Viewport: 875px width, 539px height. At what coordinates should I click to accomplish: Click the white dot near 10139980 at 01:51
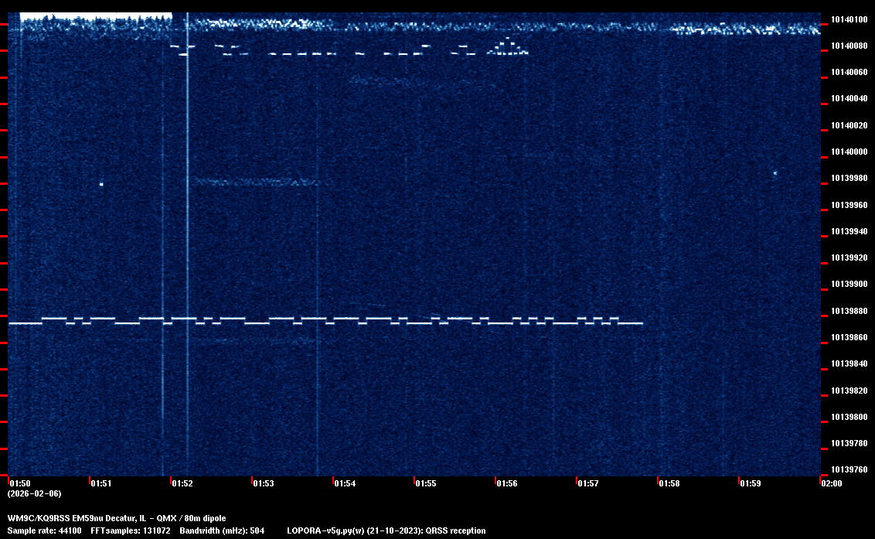[101, 184]
